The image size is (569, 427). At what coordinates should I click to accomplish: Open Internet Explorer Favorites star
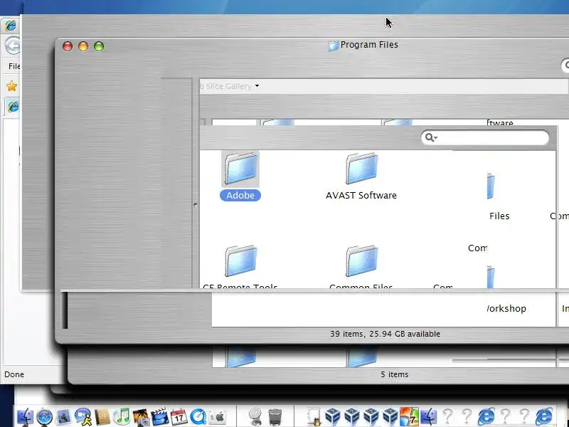(11, 86)
